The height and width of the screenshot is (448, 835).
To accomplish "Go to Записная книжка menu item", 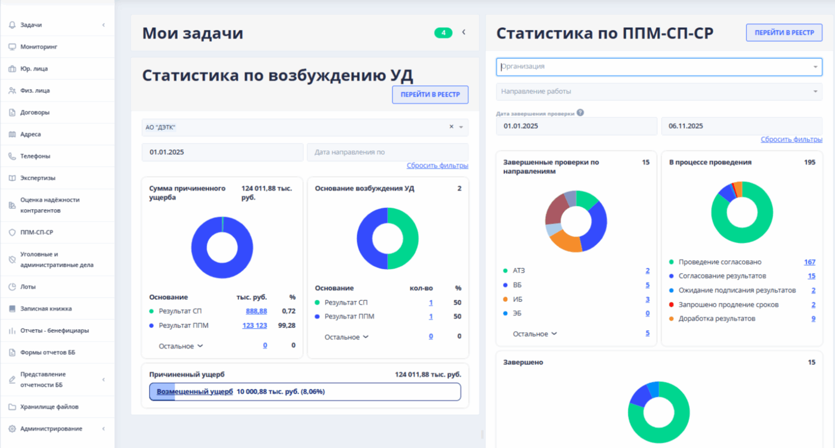I will pyautogui.click(x=46, y=308).
